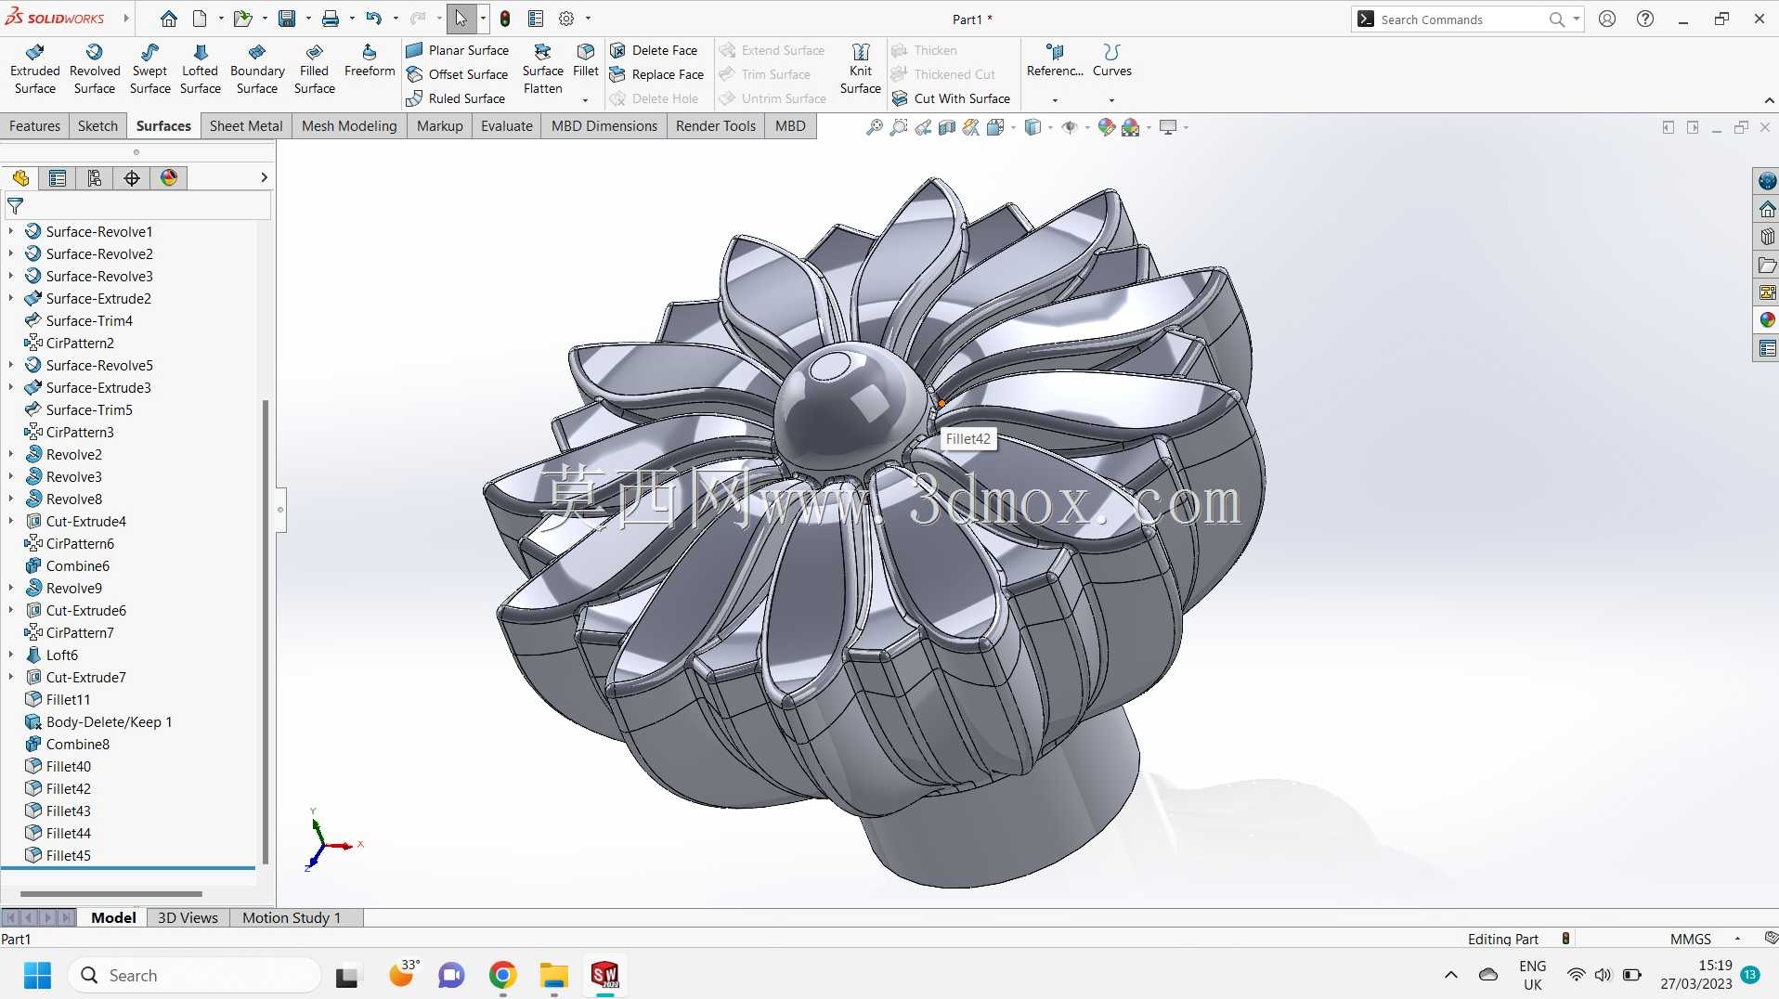Click the feature tree filter field
The width and height of the screenshot is (1779, 999).
(137, 206)
